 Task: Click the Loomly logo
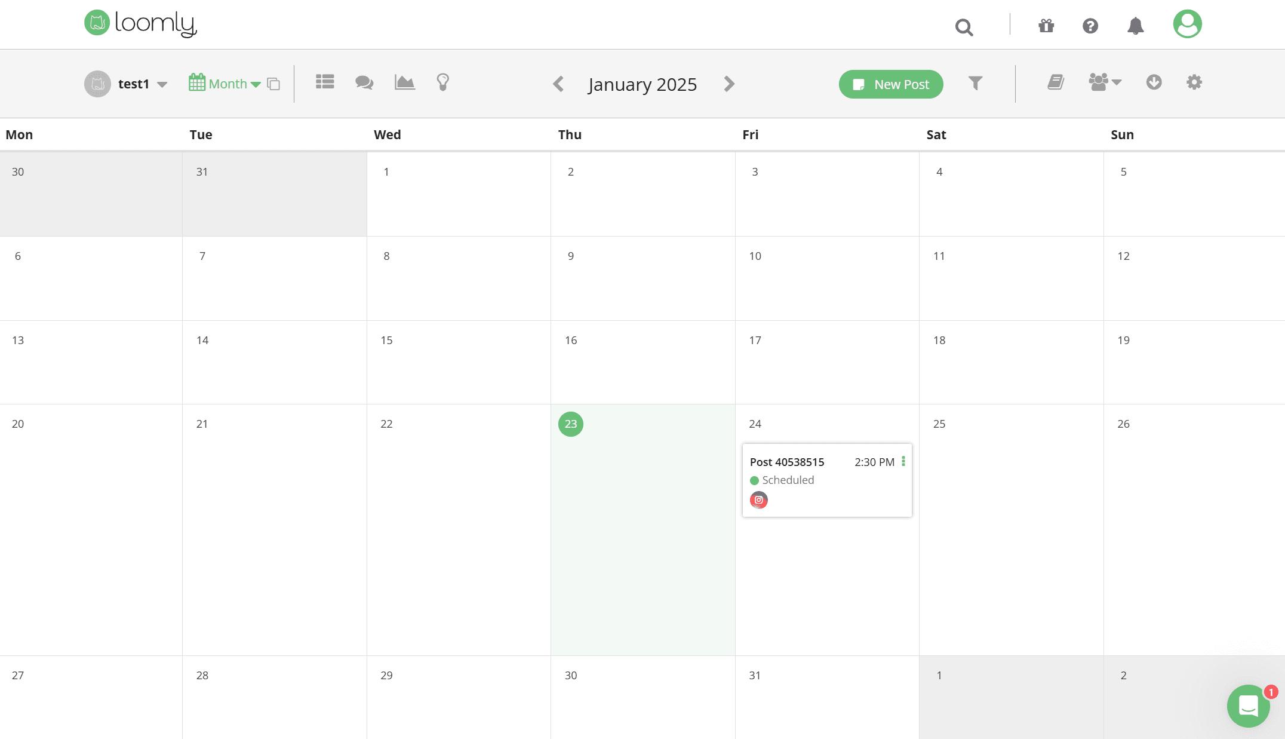pos(140,23)
